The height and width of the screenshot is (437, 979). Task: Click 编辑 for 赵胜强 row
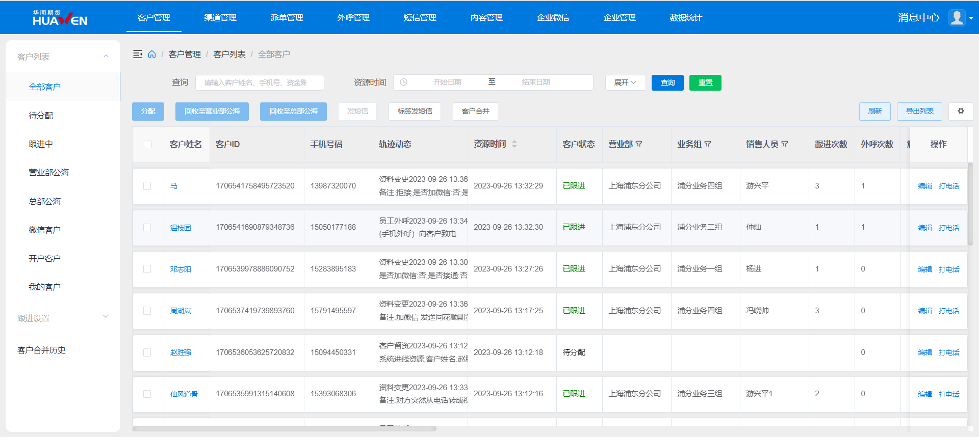click(x=925, y=352)
